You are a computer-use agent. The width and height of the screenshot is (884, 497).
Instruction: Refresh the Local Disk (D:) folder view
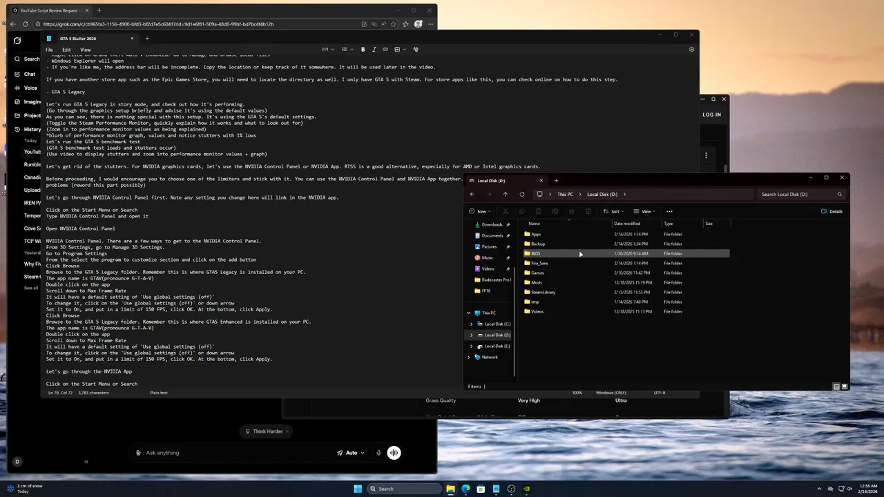coord(522,194)
